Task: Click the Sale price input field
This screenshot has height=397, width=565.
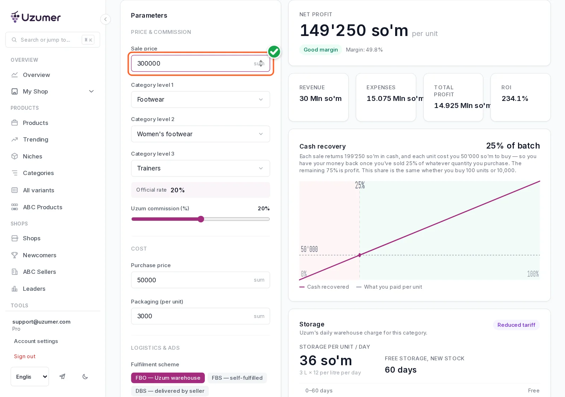Action: (x=201, y=64)
